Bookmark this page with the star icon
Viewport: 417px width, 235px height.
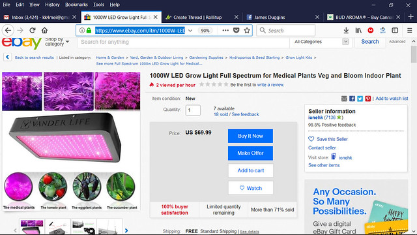[247, 31]
